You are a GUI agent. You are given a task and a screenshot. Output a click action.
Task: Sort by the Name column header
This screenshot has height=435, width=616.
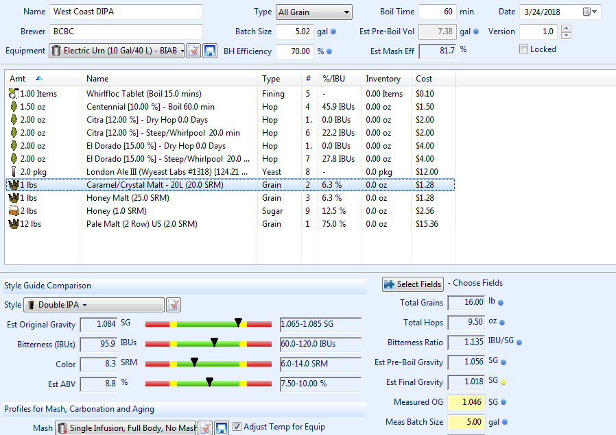169,79
